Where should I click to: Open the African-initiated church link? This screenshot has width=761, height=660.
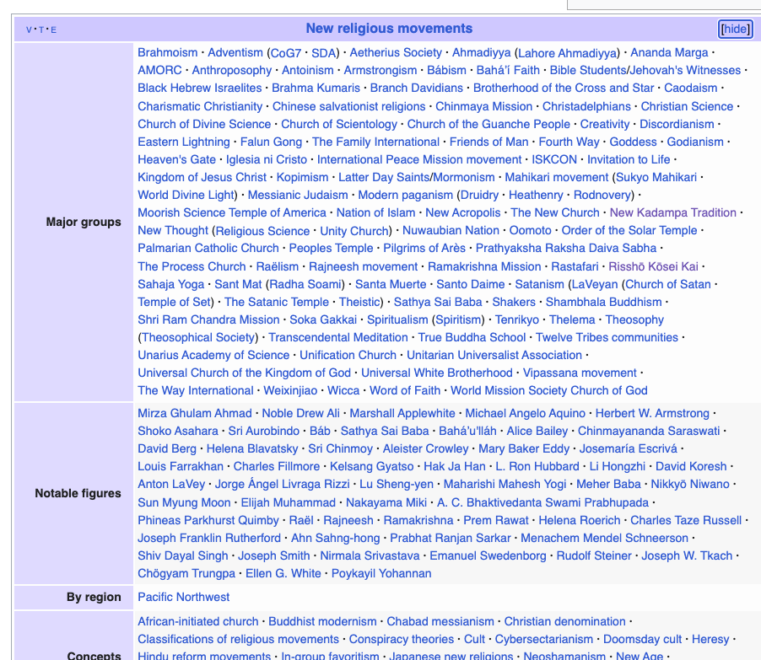(197, 621)
